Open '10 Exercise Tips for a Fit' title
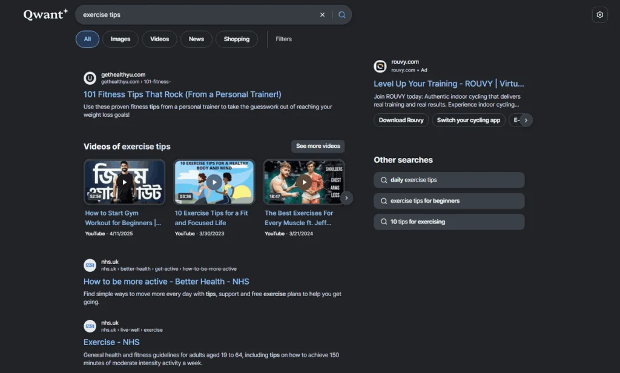This screenshot has height=373, width=620. 211,218
